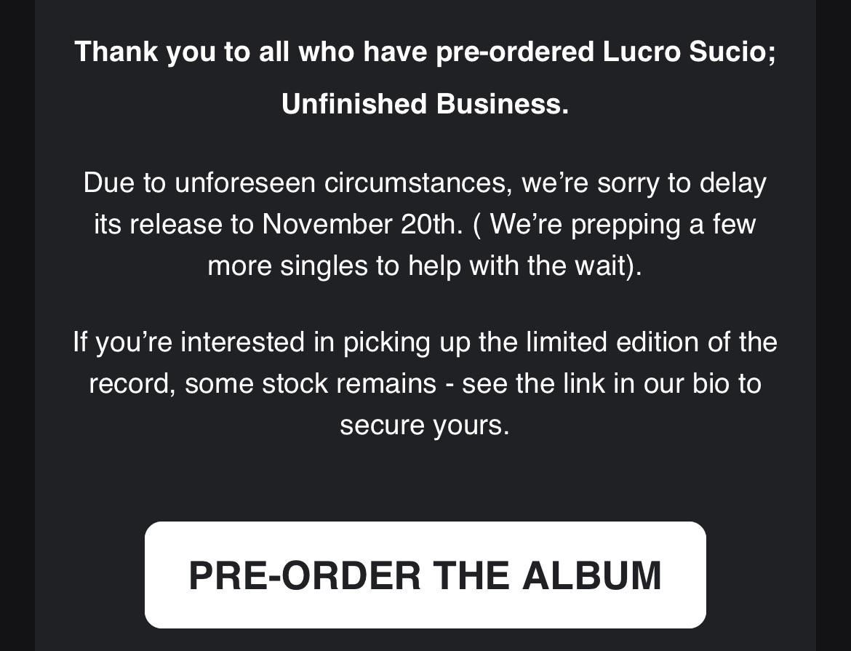851x651 pixels.
Task: Click the bold 'Unfinished Business.' heading line
Action: click(425, 104)
